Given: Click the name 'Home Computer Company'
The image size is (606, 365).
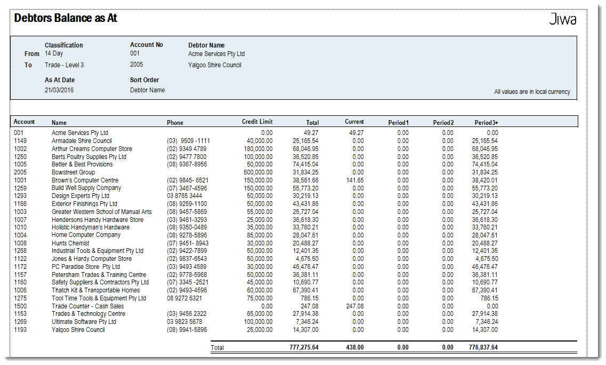Looking at the screenshot, I should click(86, 235).
